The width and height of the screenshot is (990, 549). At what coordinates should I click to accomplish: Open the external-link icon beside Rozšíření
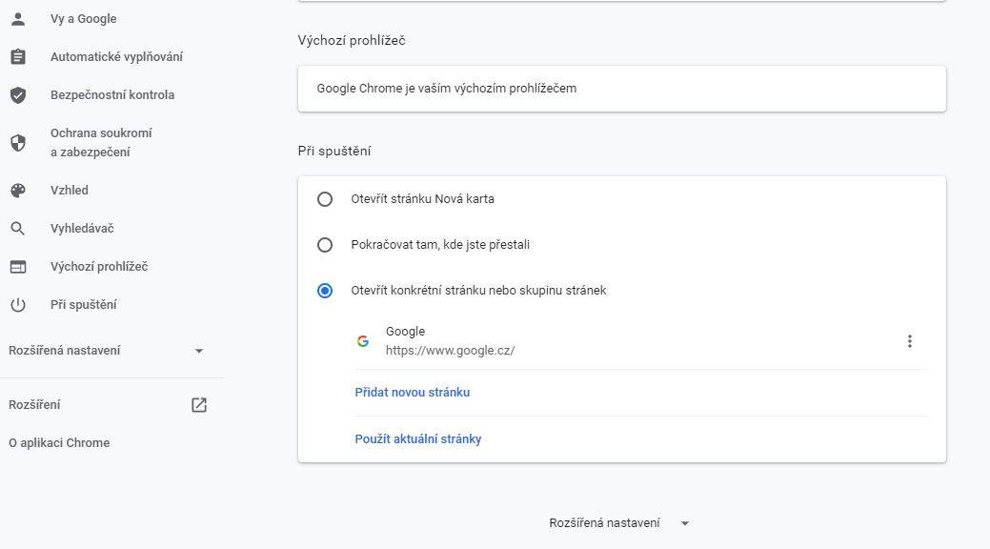(x=199, y=405)
